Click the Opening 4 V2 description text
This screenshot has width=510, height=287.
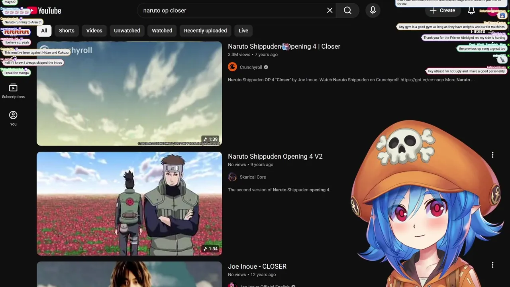(279, 190)
